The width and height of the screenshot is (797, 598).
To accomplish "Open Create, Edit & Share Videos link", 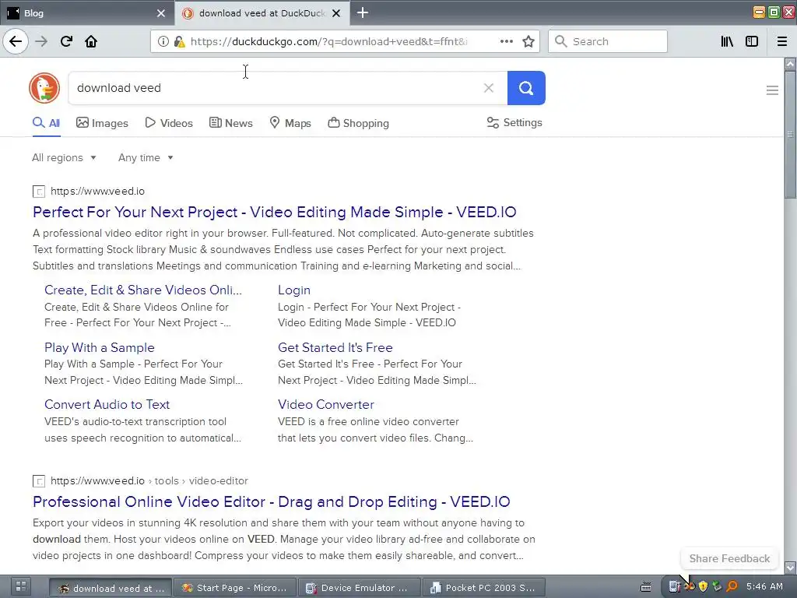I will coord(143,290).
